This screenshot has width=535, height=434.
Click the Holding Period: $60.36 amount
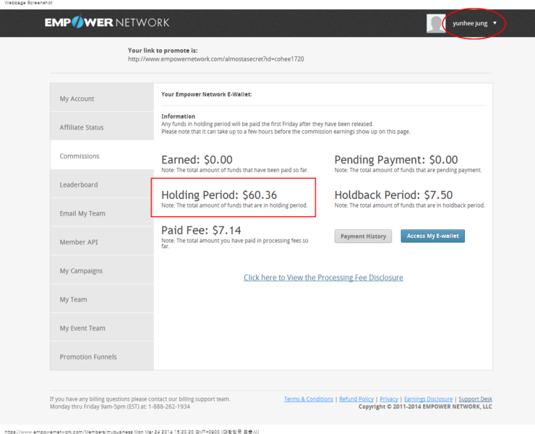click(219, 195)
